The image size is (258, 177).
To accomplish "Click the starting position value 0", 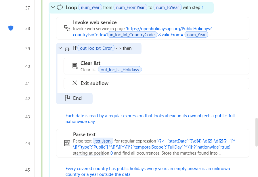I will tap(112, 153).
